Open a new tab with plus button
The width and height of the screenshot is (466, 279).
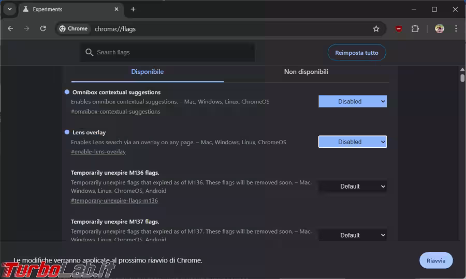click(133, 9)
